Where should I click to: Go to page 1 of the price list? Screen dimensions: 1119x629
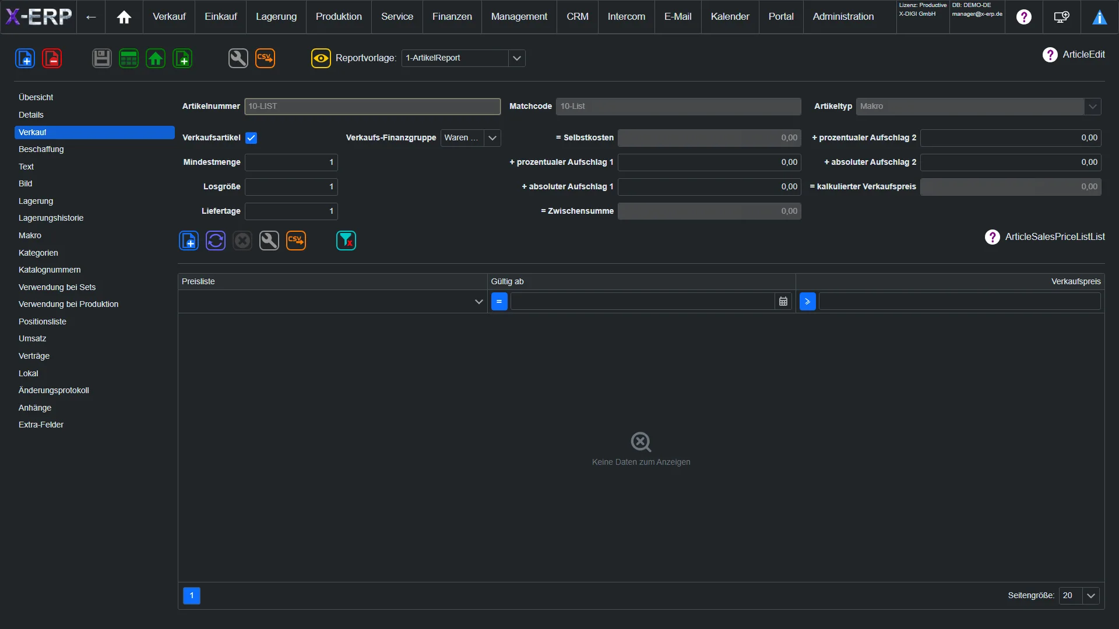(x=192, y=596)
